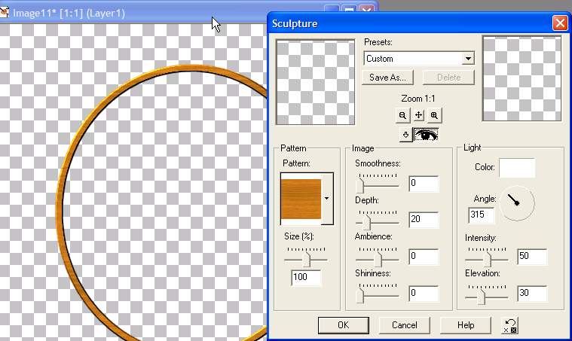The width and height of the screenshot is (572, 341).
Task: Reset Sculpture settings to default icon
Action: tap(510, 325)
